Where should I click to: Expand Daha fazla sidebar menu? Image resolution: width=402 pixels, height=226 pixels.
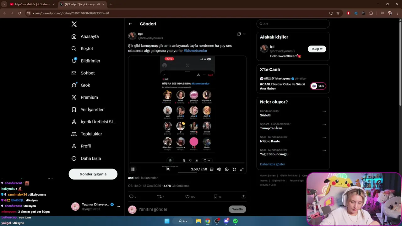pyautogui.click(x=86, y=159)
